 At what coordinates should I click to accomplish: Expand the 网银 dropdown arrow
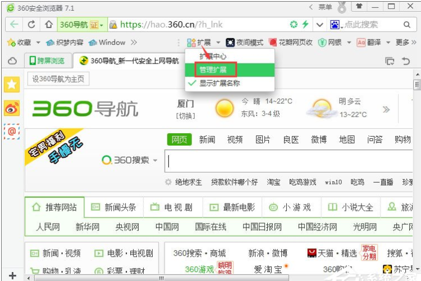point(349,43)
